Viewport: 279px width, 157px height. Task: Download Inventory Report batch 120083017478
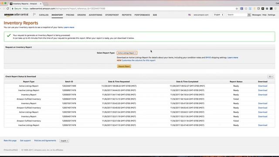[x=262, y=95]
